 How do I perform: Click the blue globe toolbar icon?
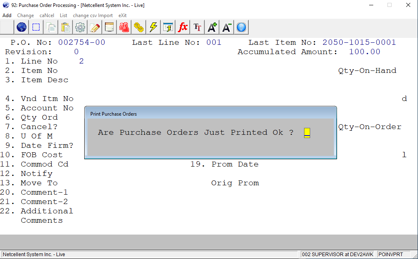tap(21, 27)
